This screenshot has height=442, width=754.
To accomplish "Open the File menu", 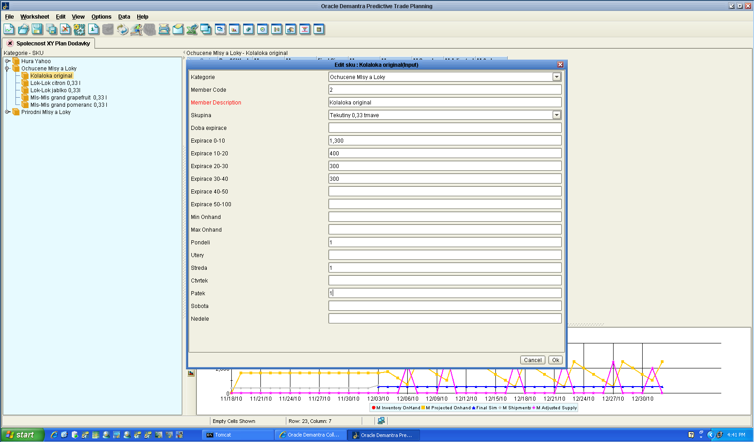I will click(x=9, y=17).
